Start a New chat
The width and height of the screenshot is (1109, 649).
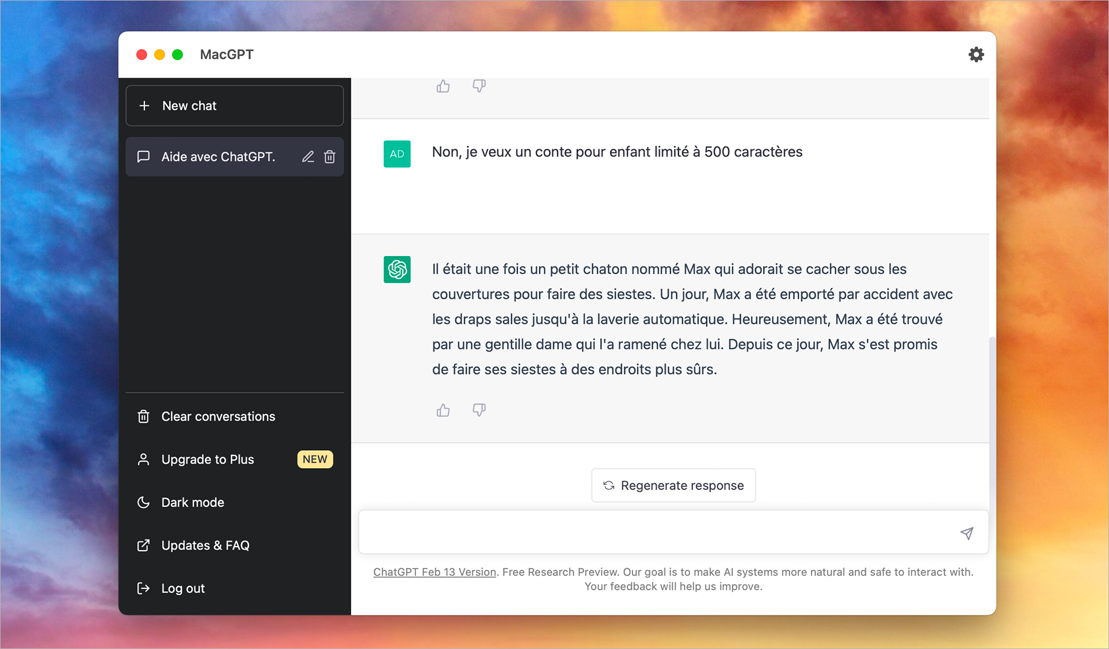pos(235,106)
